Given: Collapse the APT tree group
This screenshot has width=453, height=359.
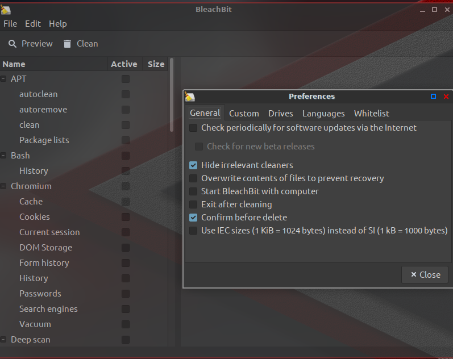Looking at the screenshot, I should [3, 79].
